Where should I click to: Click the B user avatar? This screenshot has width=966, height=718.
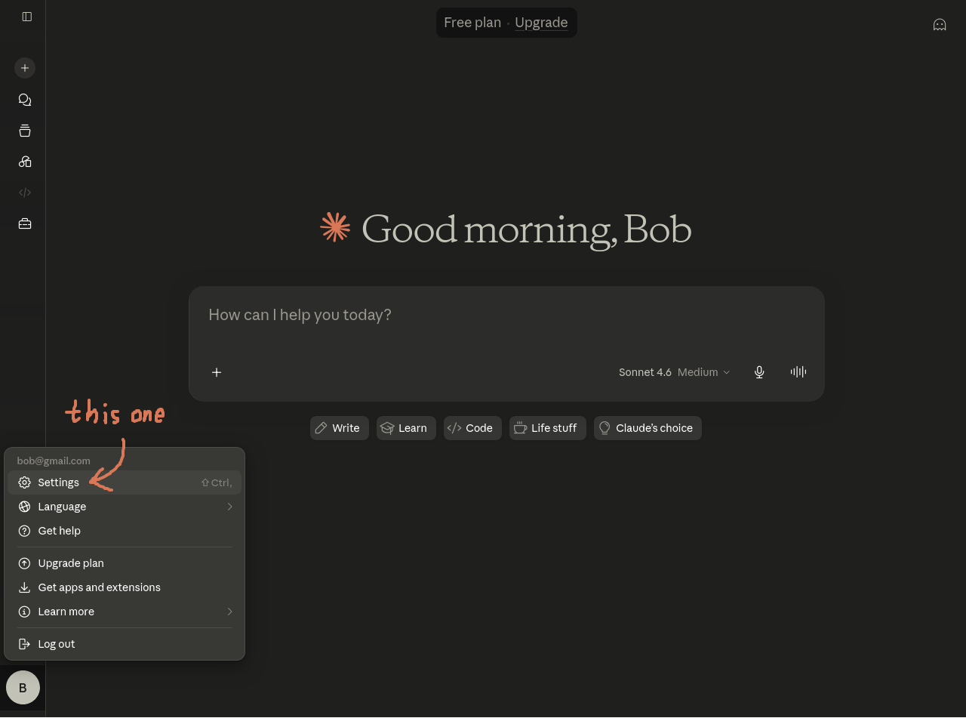point(23,688)
